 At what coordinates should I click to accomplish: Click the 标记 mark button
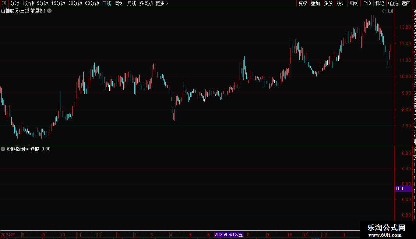click(x=380, y=3)
